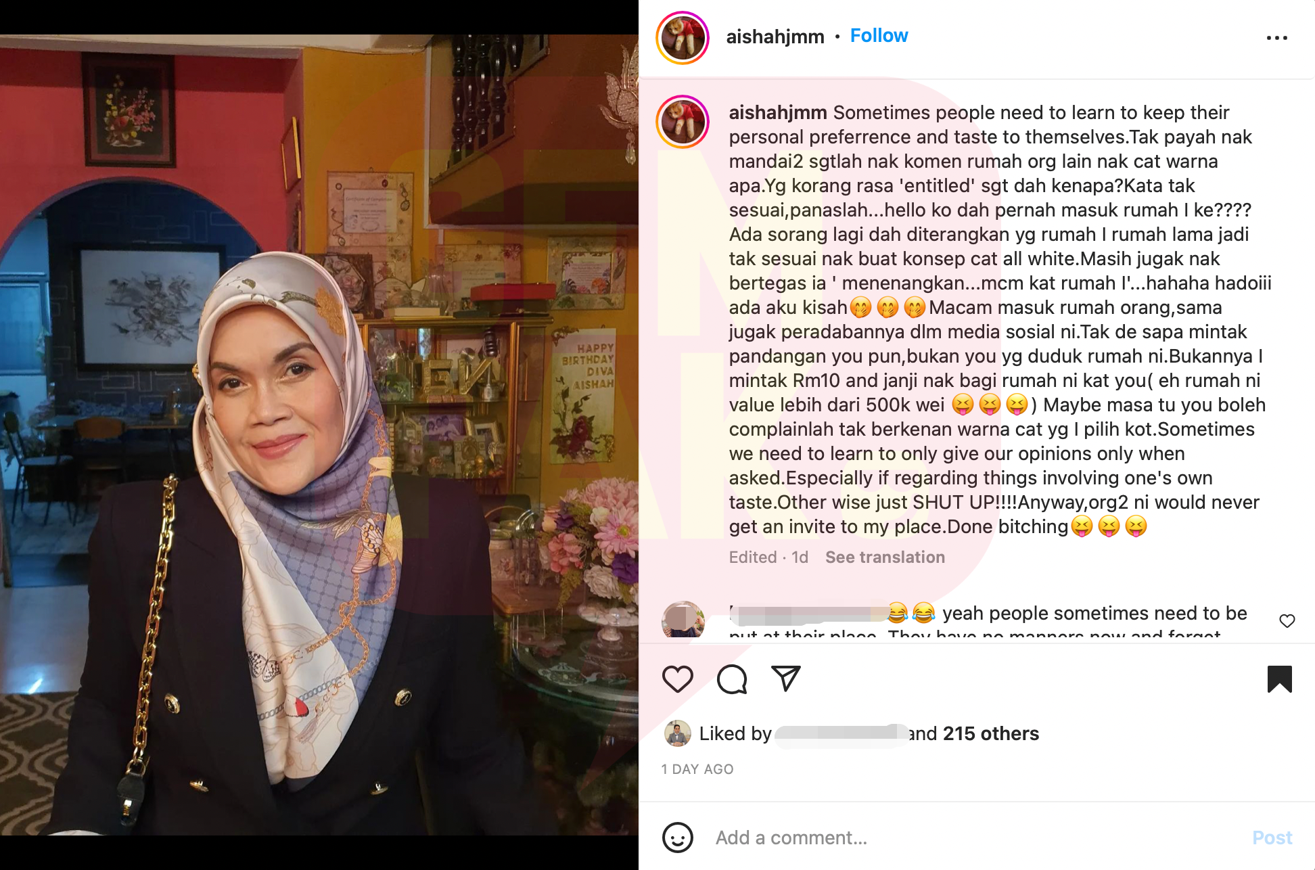Open aishahjmm profile from header username

(x=775, y=37)
